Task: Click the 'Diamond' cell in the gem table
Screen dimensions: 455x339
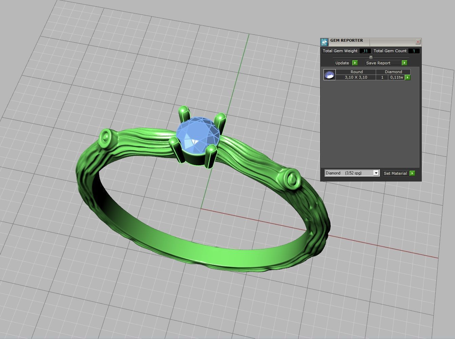Action: point(393,72)
